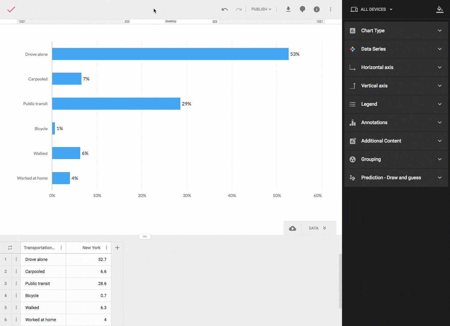
Task: Open the info icon
Action: coord(316,9)
